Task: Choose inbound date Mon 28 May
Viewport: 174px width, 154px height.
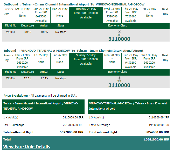Action: click(x=112, y=61)
